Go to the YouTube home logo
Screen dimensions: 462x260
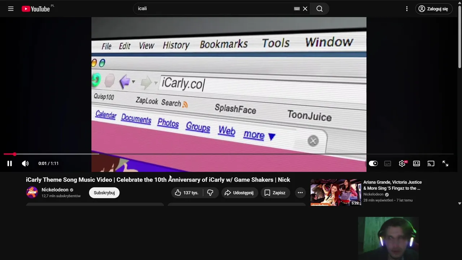pos(36,9)
